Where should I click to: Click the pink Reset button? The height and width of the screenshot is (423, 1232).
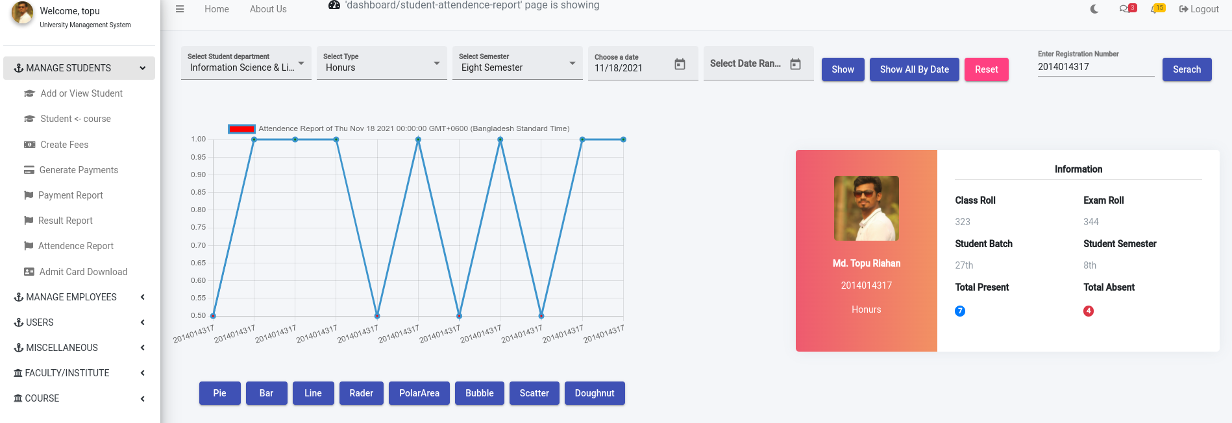click(987, 69)
